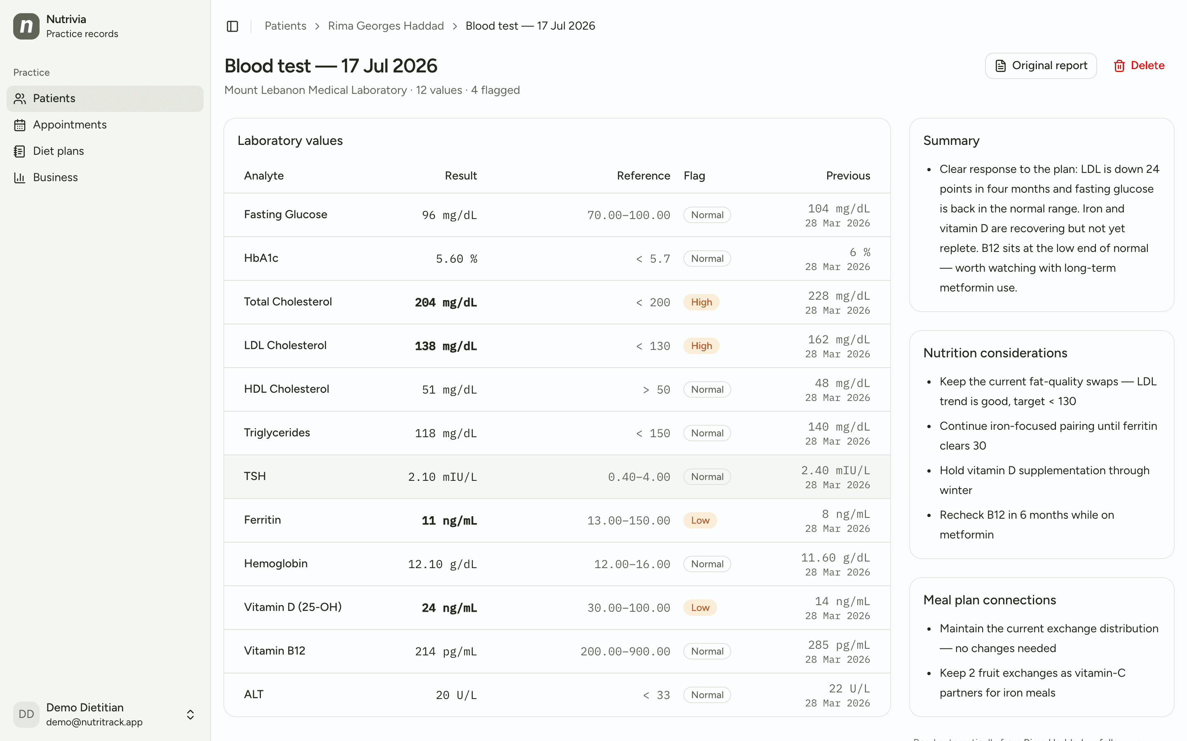
Task: Click the Laboratory values heading
Action: 290,141
